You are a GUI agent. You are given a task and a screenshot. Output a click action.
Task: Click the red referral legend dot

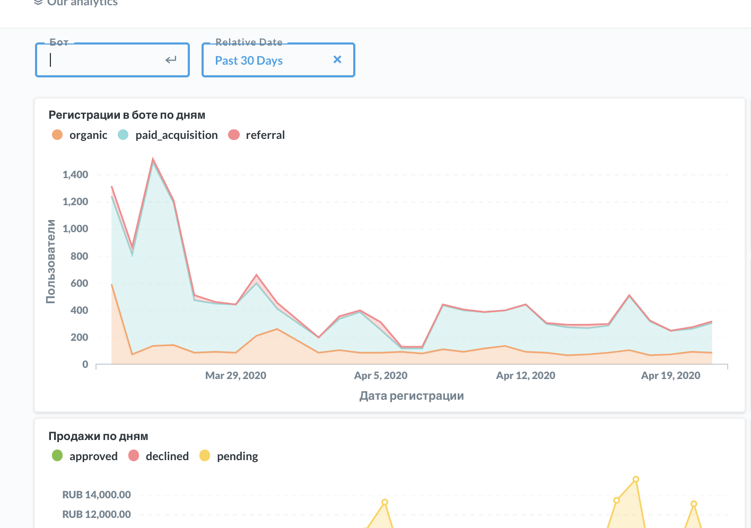233,135
